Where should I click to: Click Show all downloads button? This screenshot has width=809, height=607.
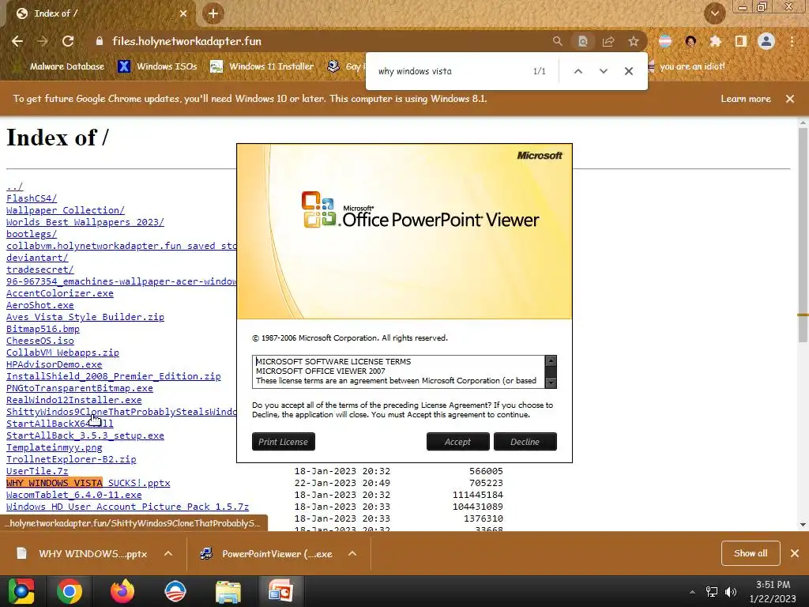(751, 553)
